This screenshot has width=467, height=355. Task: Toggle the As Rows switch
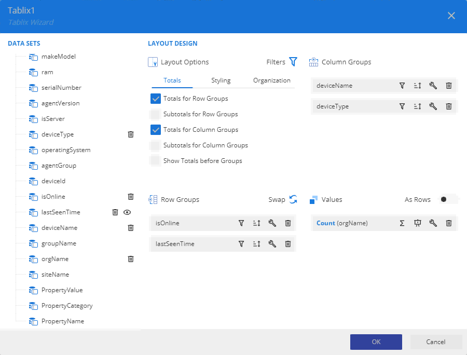click(x=448, y=199)
